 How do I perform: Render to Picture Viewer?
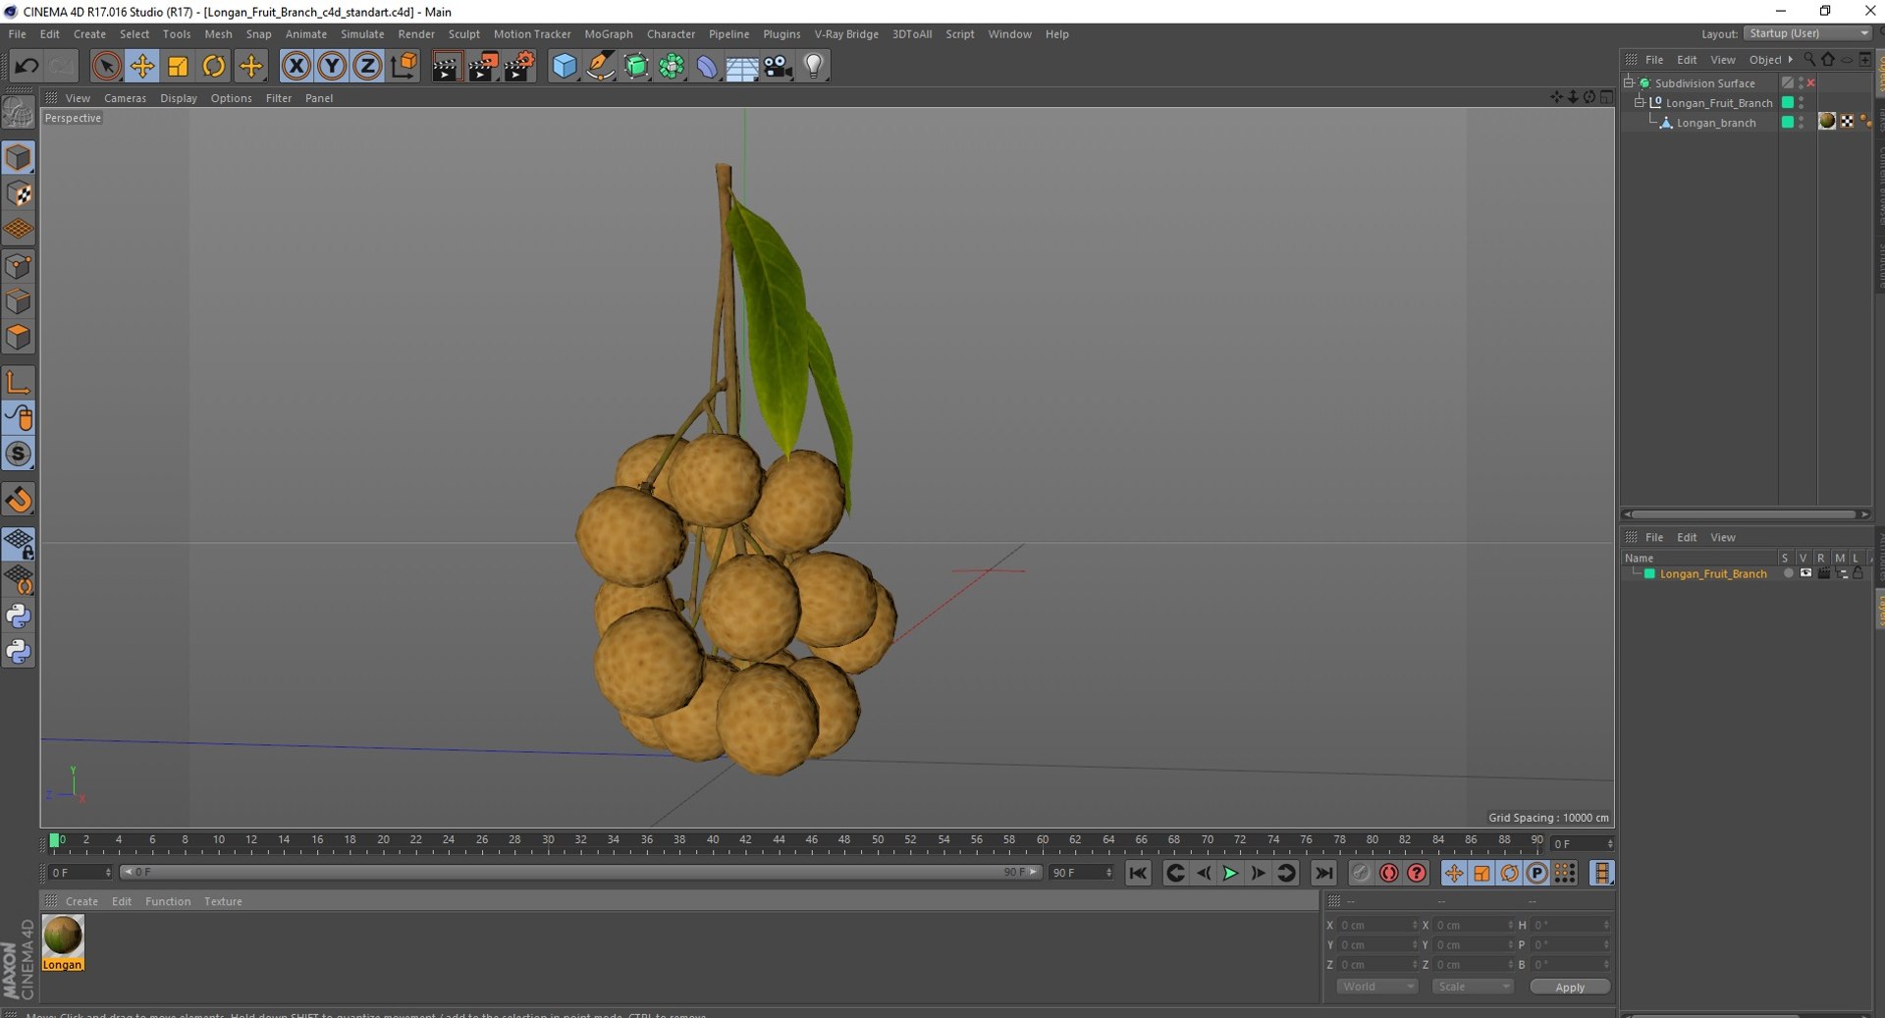pyautogui.click(x=482, y=67)
